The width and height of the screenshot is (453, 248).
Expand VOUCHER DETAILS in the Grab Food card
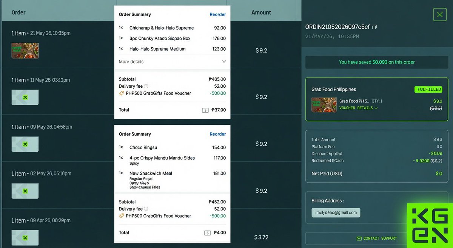[358, 108]
